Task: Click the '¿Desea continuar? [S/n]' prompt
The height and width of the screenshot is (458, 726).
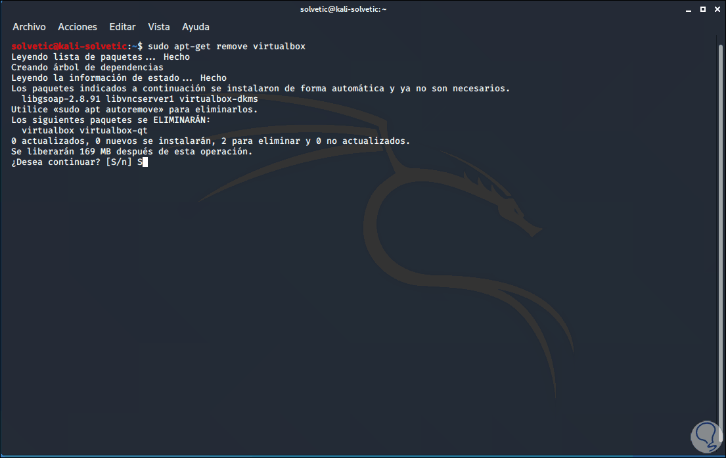Action: (x=72, y=162)
